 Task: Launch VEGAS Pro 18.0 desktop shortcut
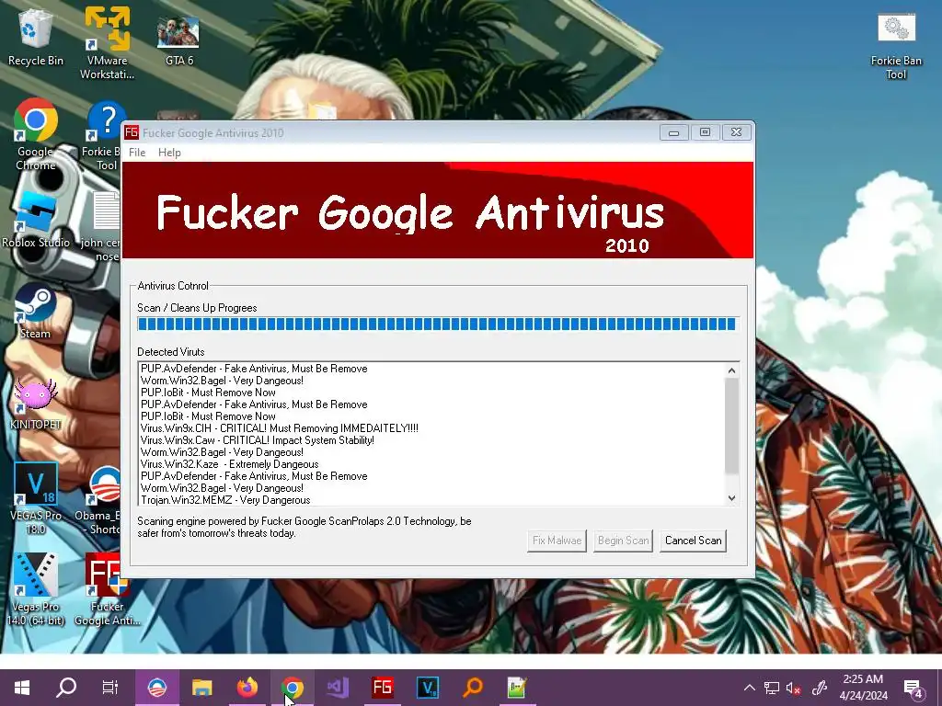point(36,498)
